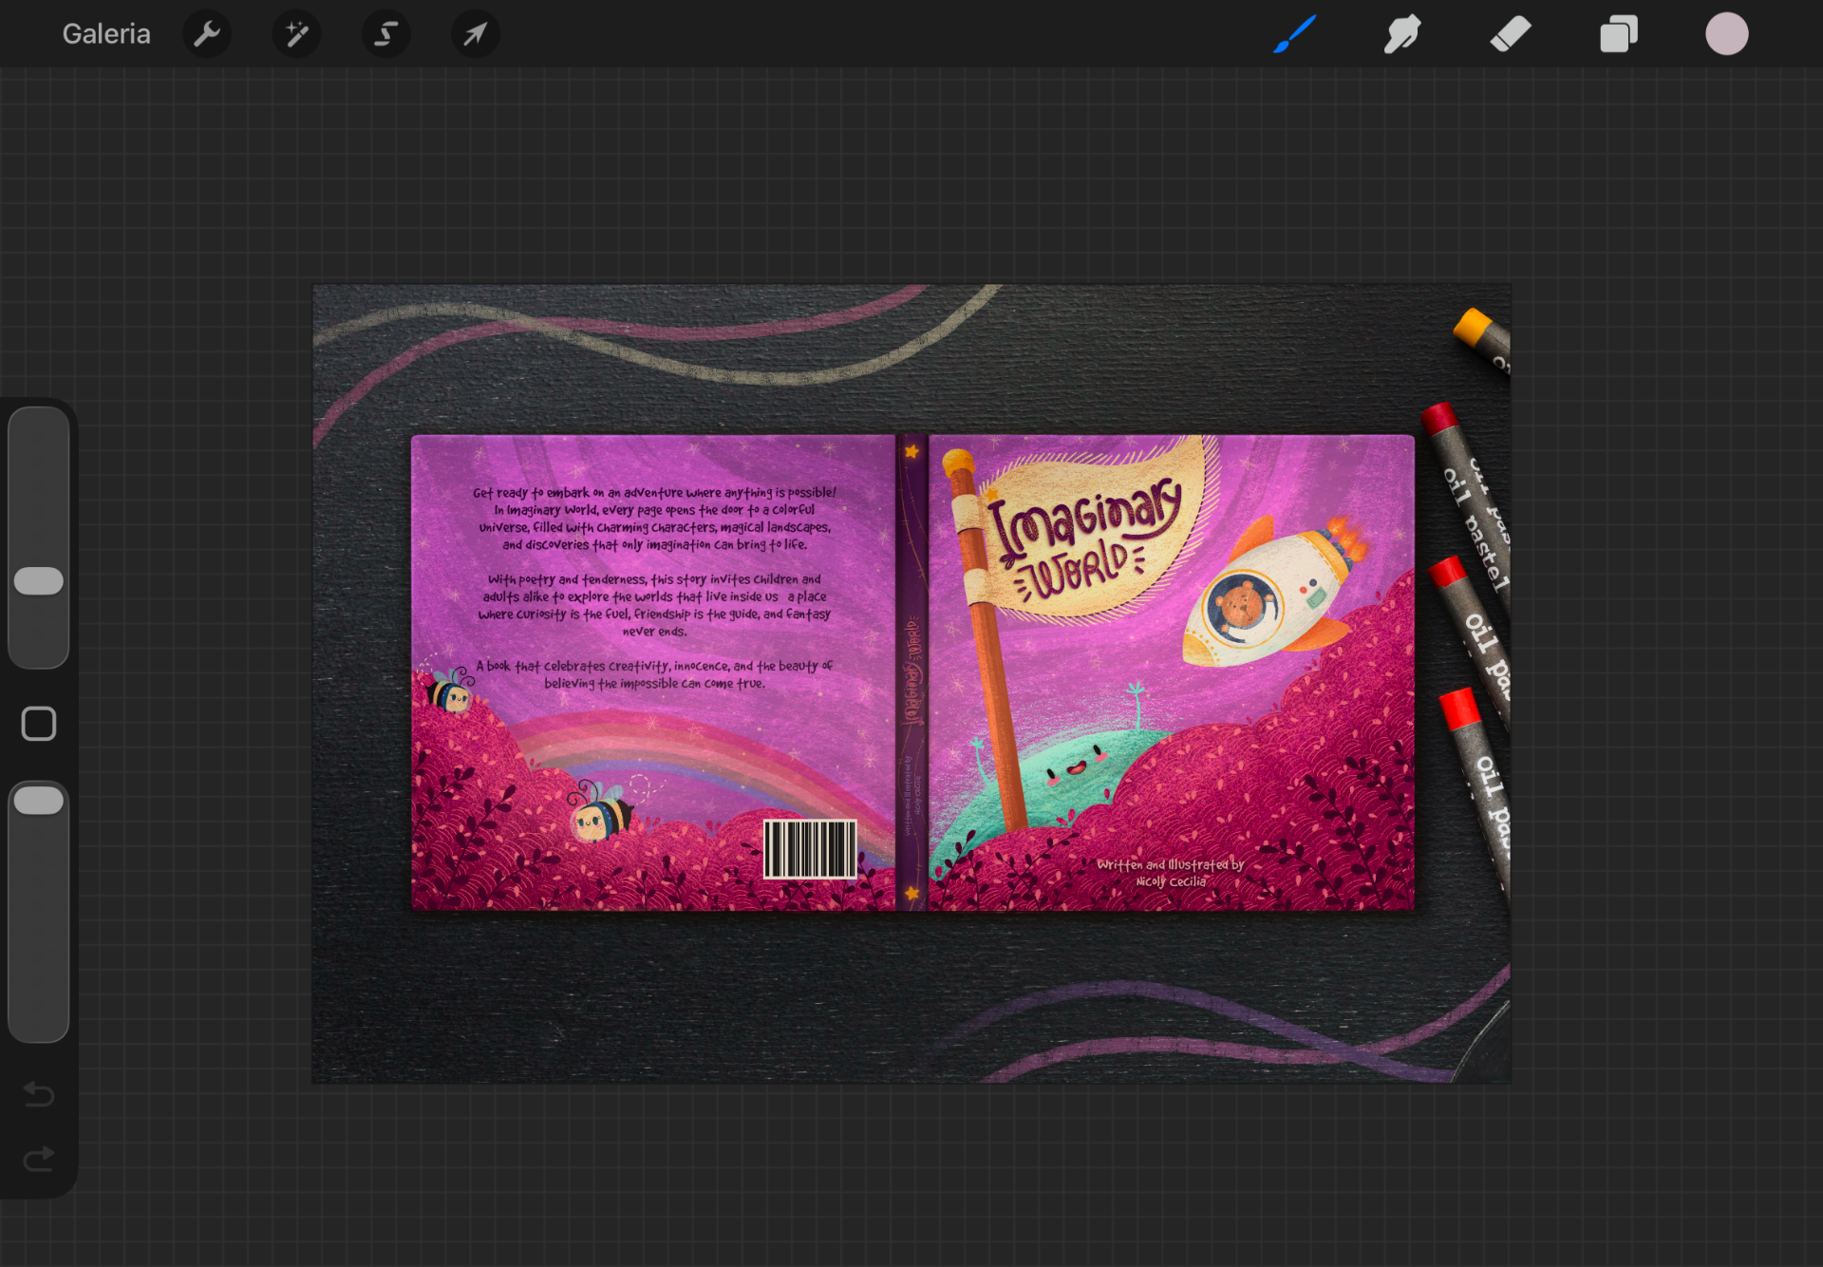This screenshot has width=1823, height=1267.
Task: Open the Adjustments magic wand menu
Action: tap(296, 34)
